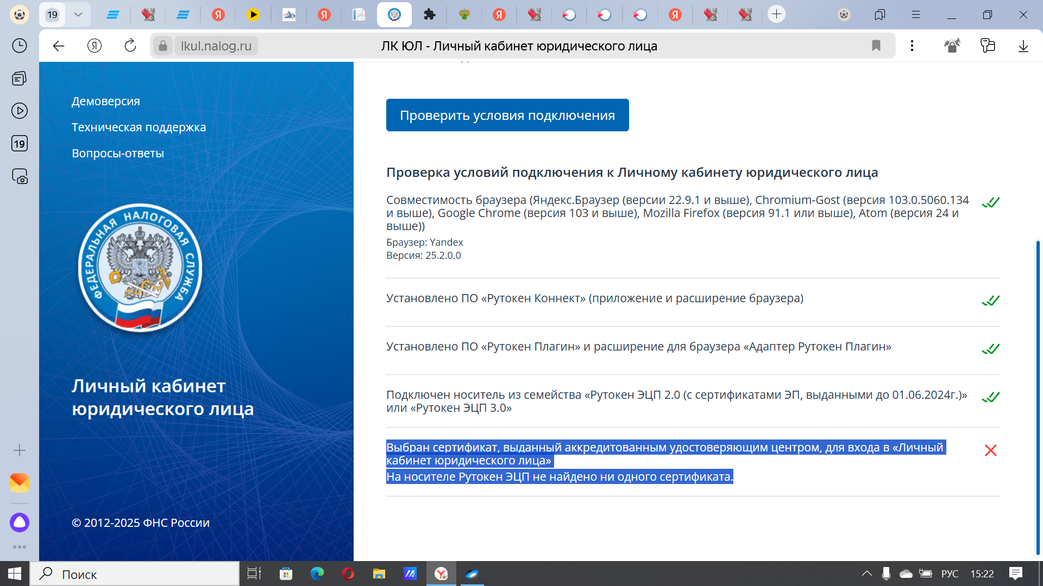Open browser main hamburger menu
Viewport: 1043px width, 586px height.
[916, 15]
